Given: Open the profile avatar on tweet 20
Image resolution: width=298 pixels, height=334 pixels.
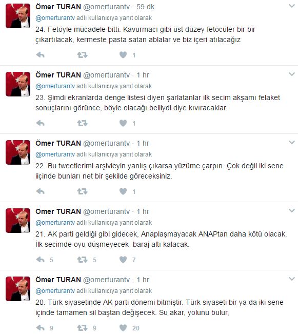Looking at the screenshot, I should [18, 289].
